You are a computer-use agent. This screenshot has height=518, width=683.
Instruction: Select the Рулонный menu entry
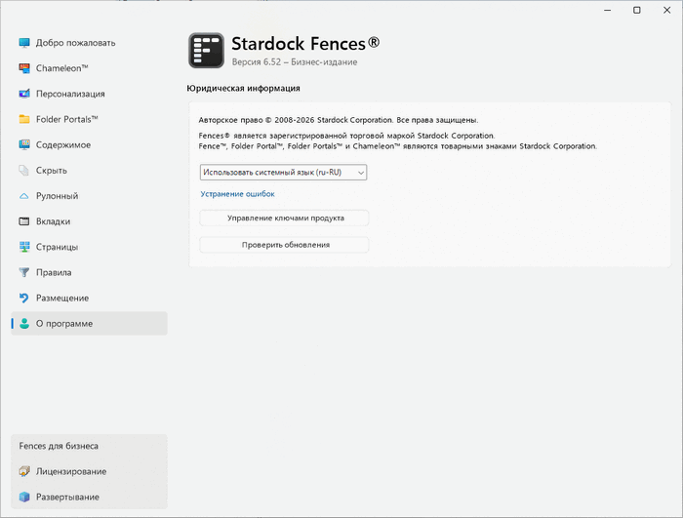coord(90,196)
